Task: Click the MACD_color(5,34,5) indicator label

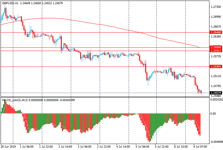Action: pyautogui.click(x=15, y=100)
